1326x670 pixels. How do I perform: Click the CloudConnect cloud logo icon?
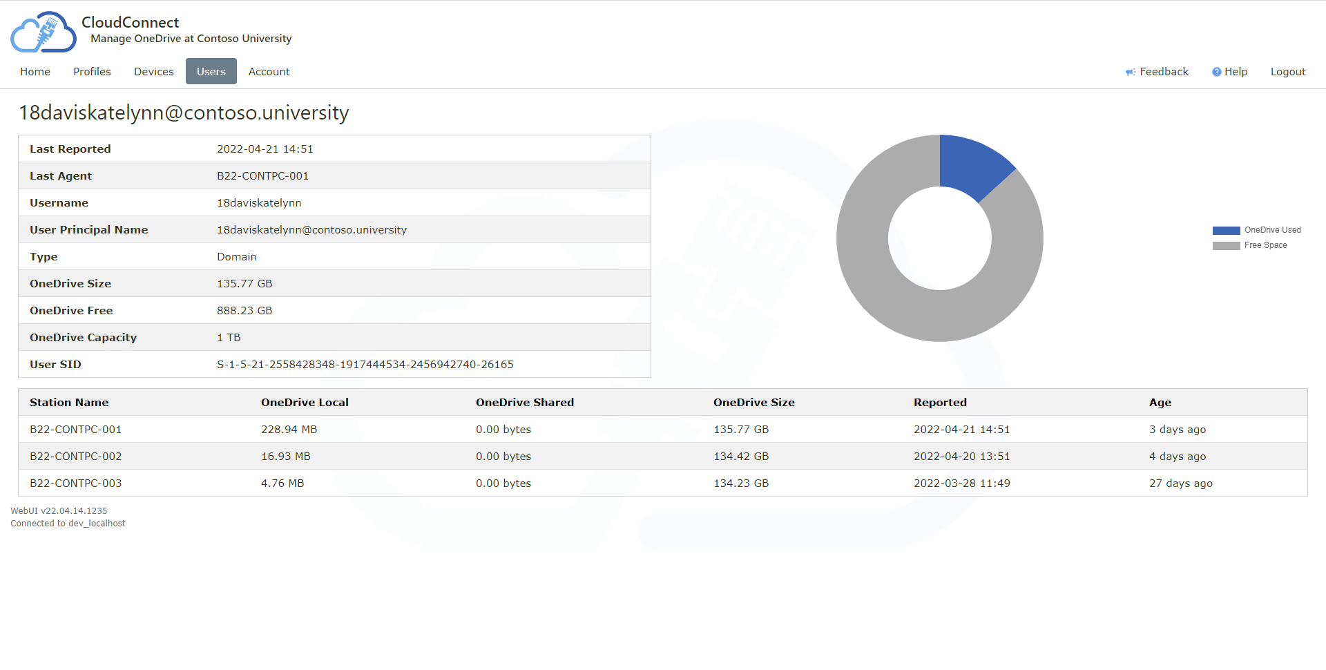pos(43,32)
